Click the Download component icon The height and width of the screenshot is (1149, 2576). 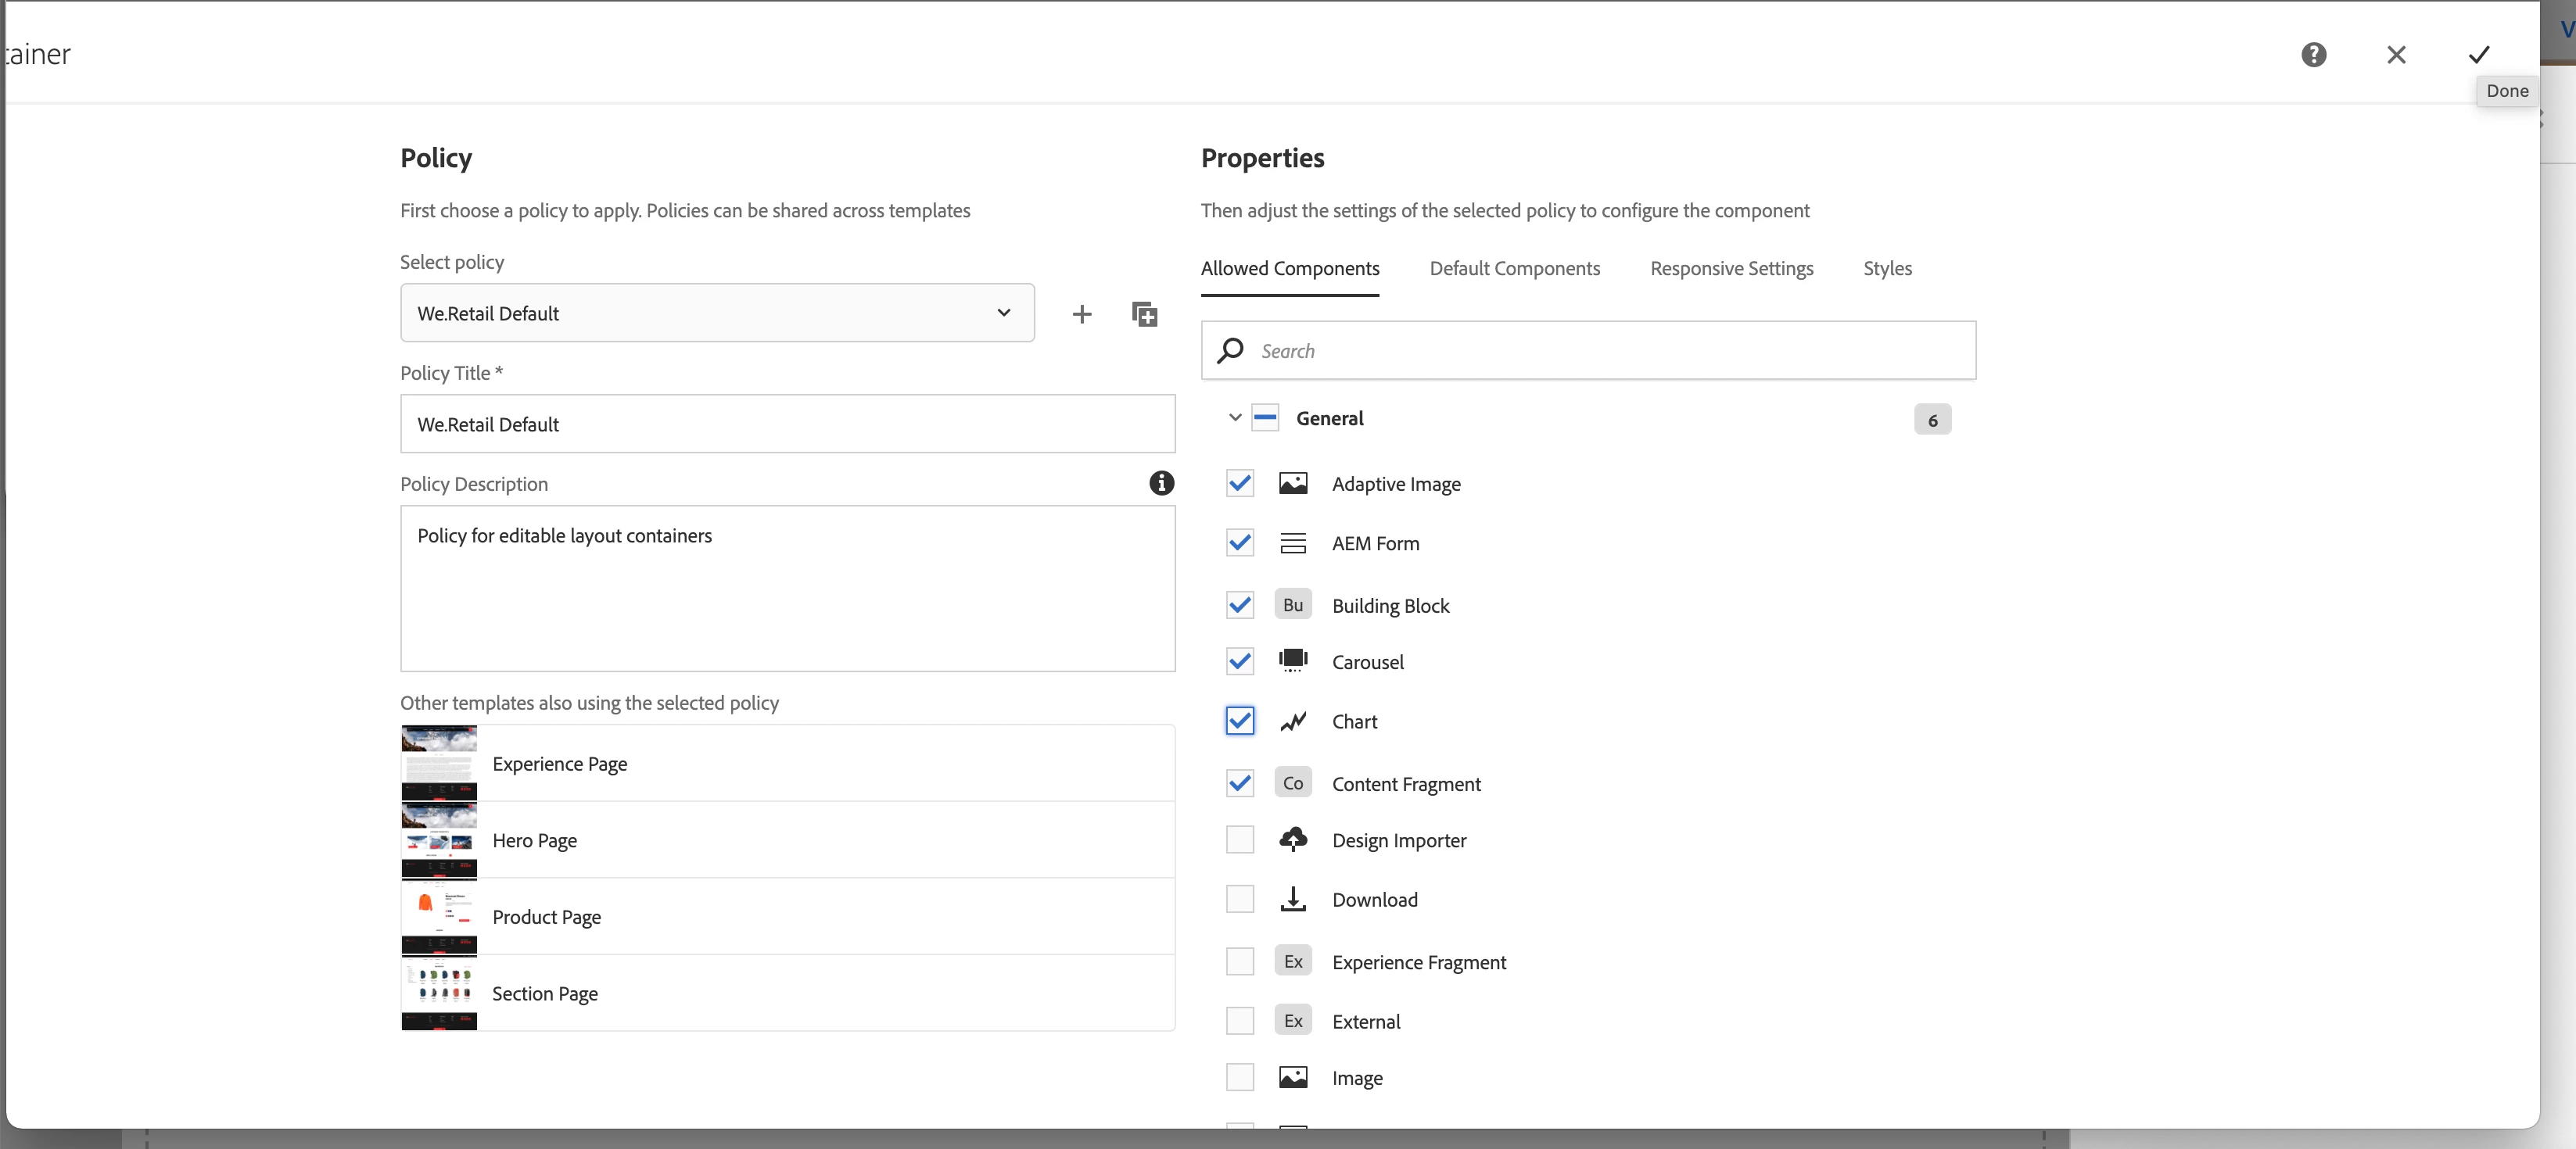pos(1292,899)
